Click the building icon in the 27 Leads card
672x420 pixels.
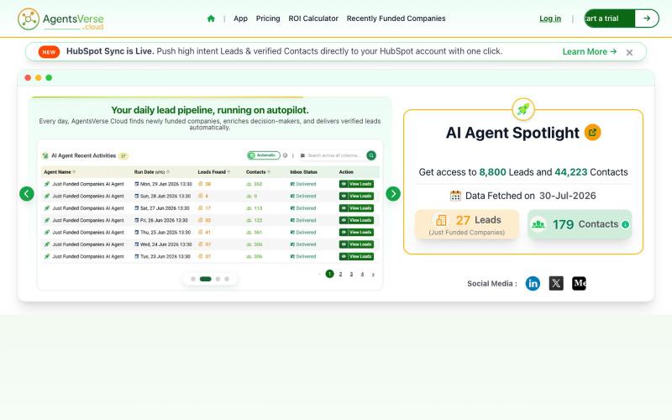tap(441, 220)
